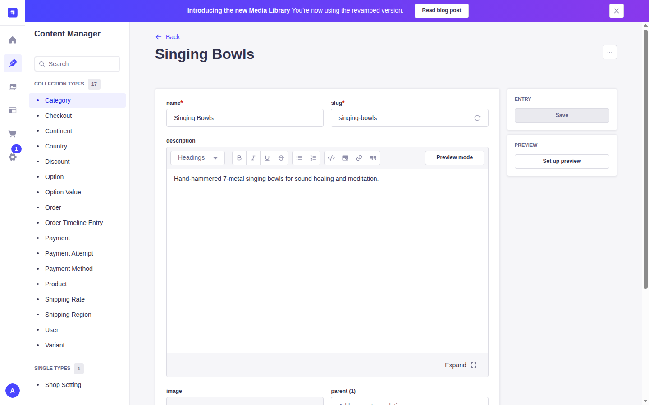Insert code block in description
This screenshot has width=649, height=405.
pos(331,158)
